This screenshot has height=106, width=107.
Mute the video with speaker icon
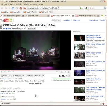5,72
